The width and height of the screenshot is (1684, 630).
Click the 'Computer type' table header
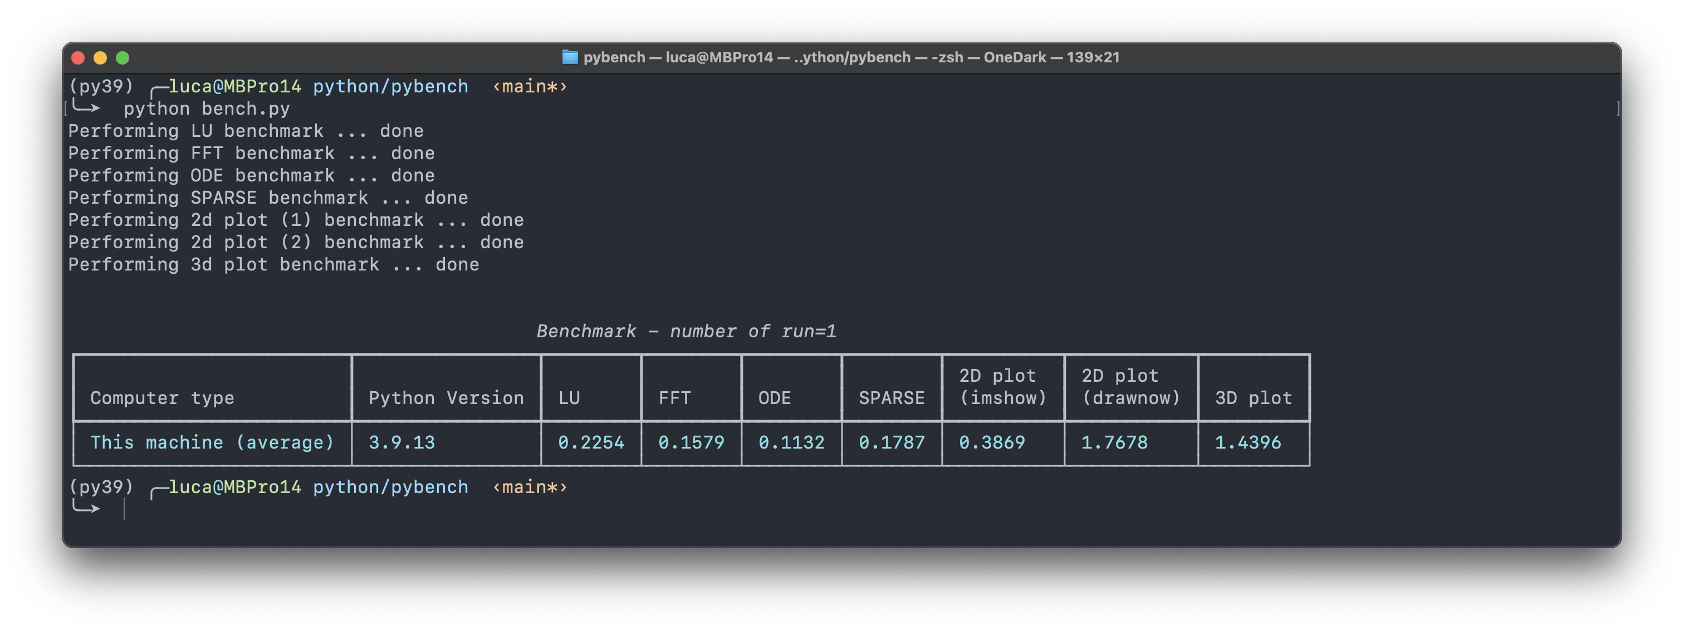tap(162, 397)
